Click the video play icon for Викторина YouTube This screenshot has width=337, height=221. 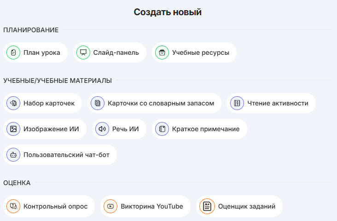click(x=110, y=206)
